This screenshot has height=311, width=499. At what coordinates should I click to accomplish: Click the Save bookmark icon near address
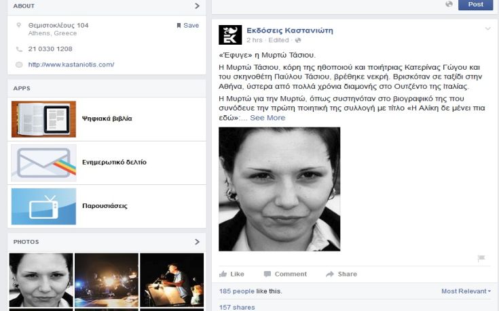[x=179, y=26]
